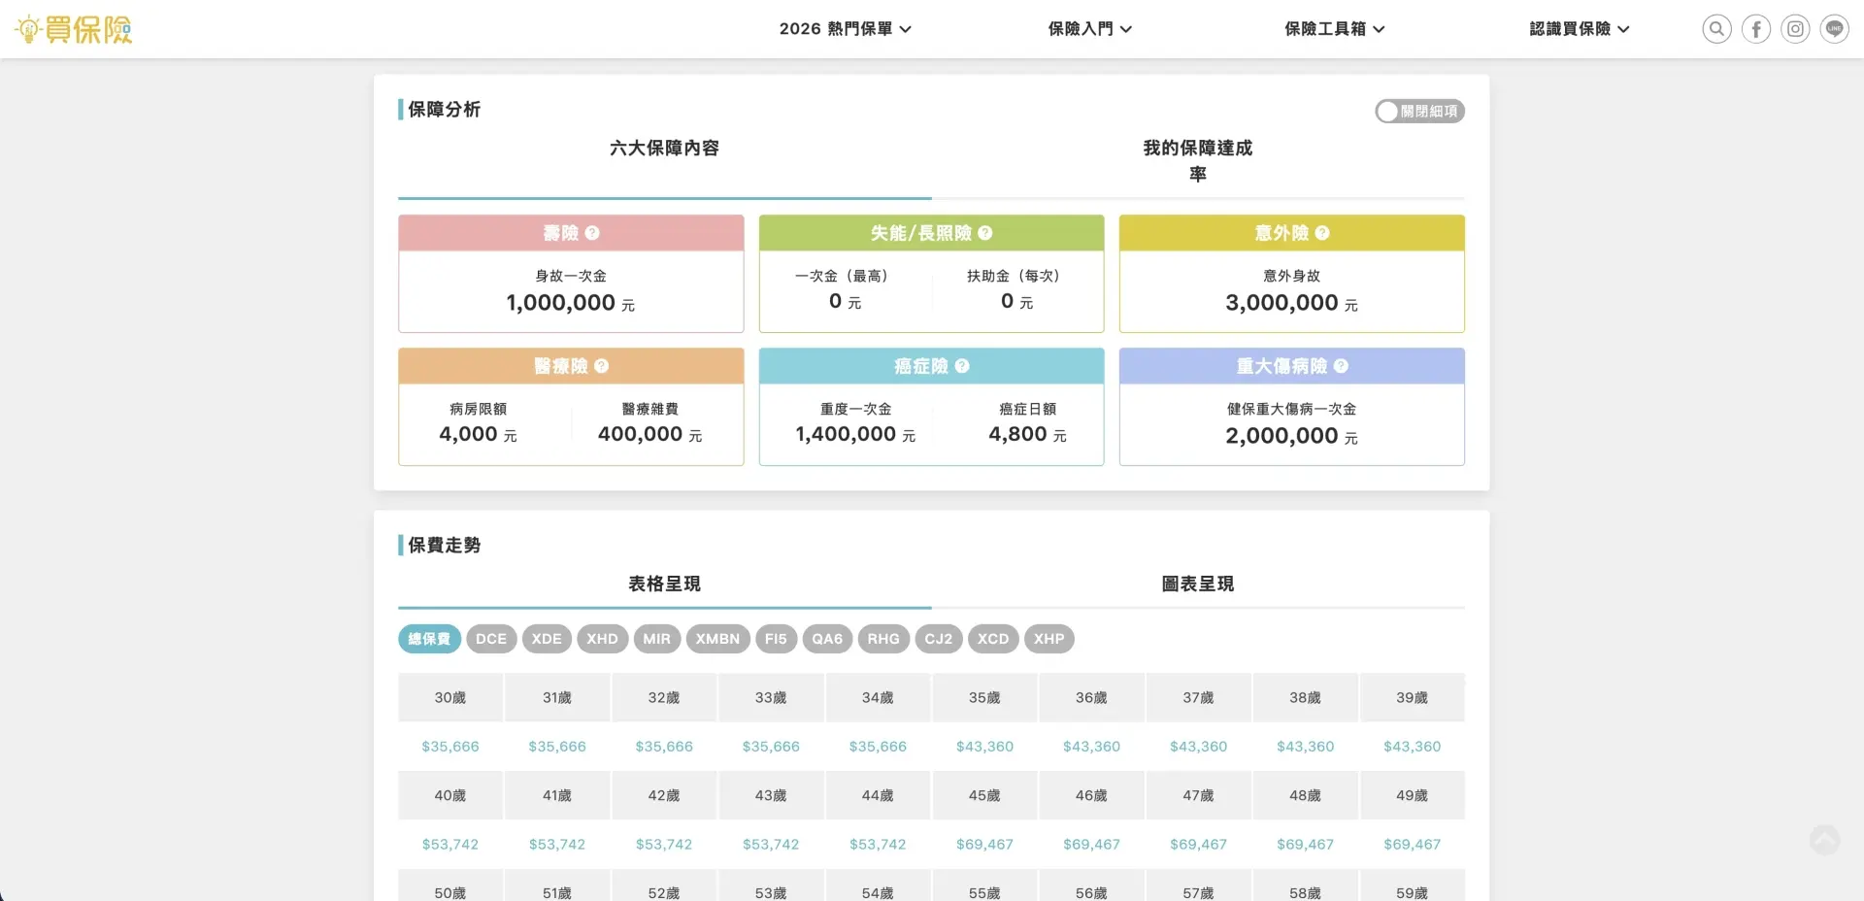The width and height of the screenshot is (1864, 901).
Task: Click the 失能/長照險 card header
Action: tap(931, 233)
